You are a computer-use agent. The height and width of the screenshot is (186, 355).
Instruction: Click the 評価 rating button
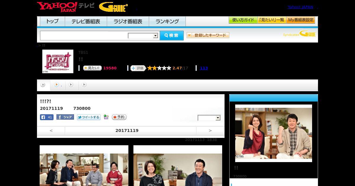138,68
